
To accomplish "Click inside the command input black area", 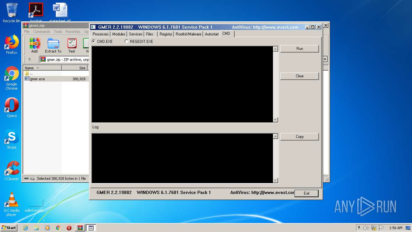I will (182, 84).
